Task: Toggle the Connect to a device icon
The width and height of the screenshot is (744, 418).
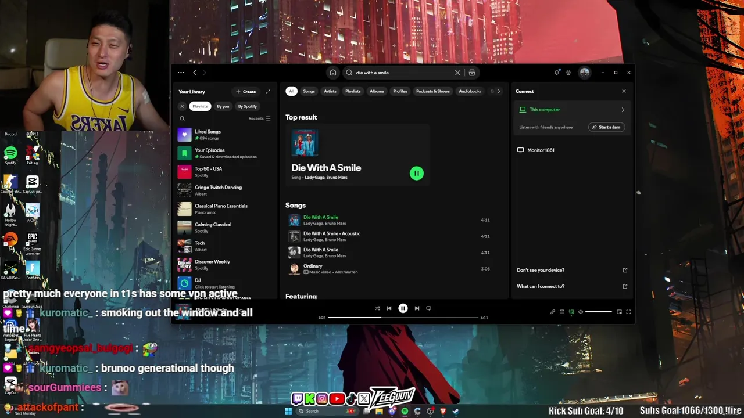Action: tap(571, 312)
